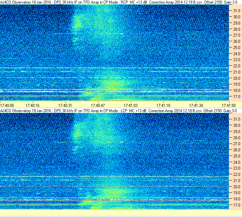This screenshot has height=217, width=242.
Task: Click the 18.0 frequency label in LCP panel
Action: pos(236,199)
